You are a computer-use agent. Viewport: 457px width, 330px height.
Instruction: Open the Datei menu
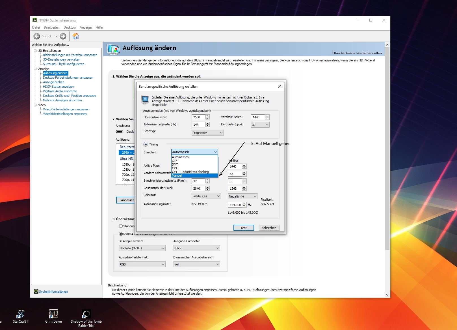[x=36, y=27]
